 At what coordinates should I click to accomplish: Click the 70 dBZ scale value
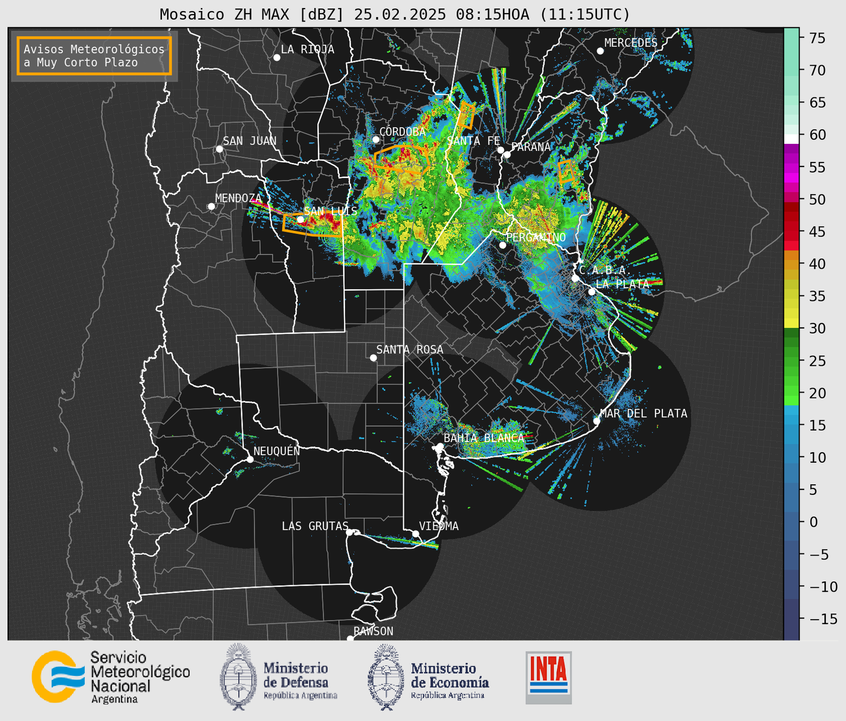pos(817,70)
